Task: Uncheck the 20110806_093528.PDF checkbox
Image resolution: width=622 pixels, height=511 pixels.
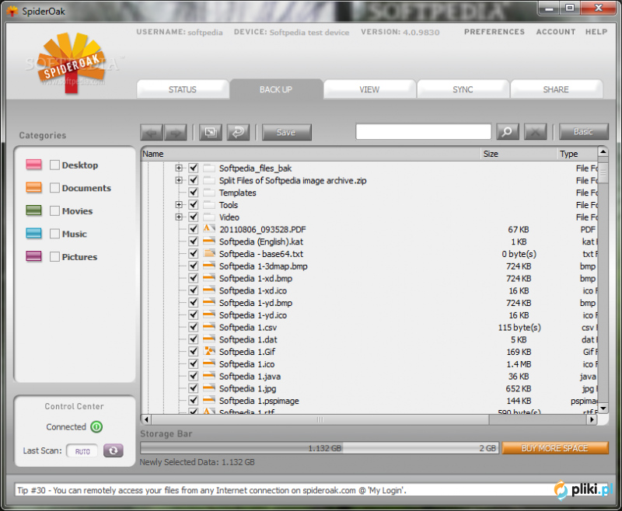Action: click(x=193, y=229)
